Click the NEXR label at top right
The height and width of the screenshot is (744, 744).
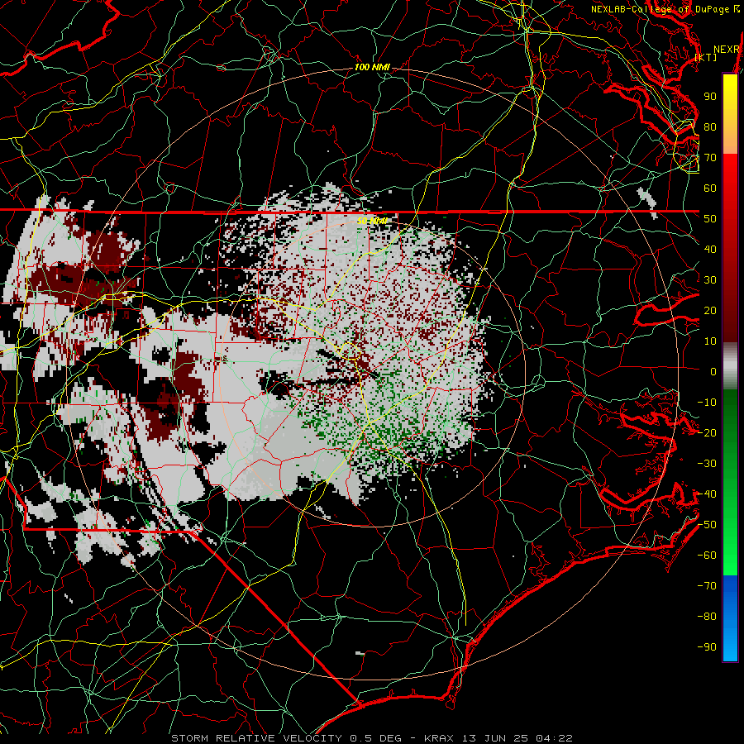point(727,50)
